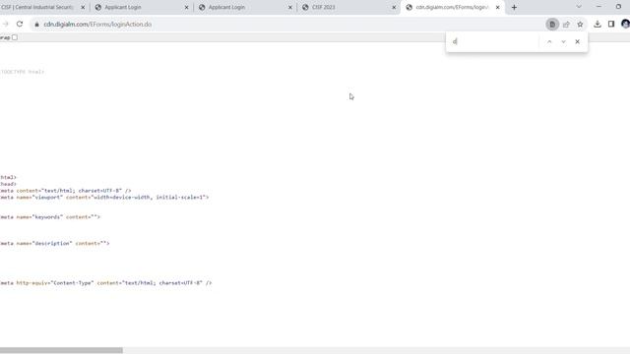This screenshot has width=630, height=354.
Task: Click the address bar URL
Action: [97, 25]
